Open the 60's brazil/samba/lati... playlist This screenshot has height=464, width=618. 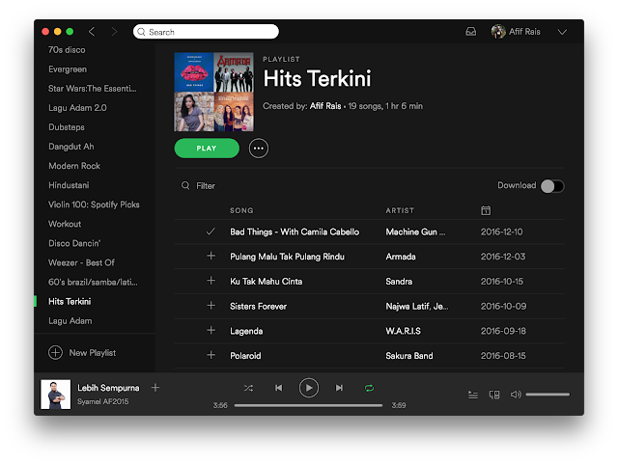coord(93,282)
